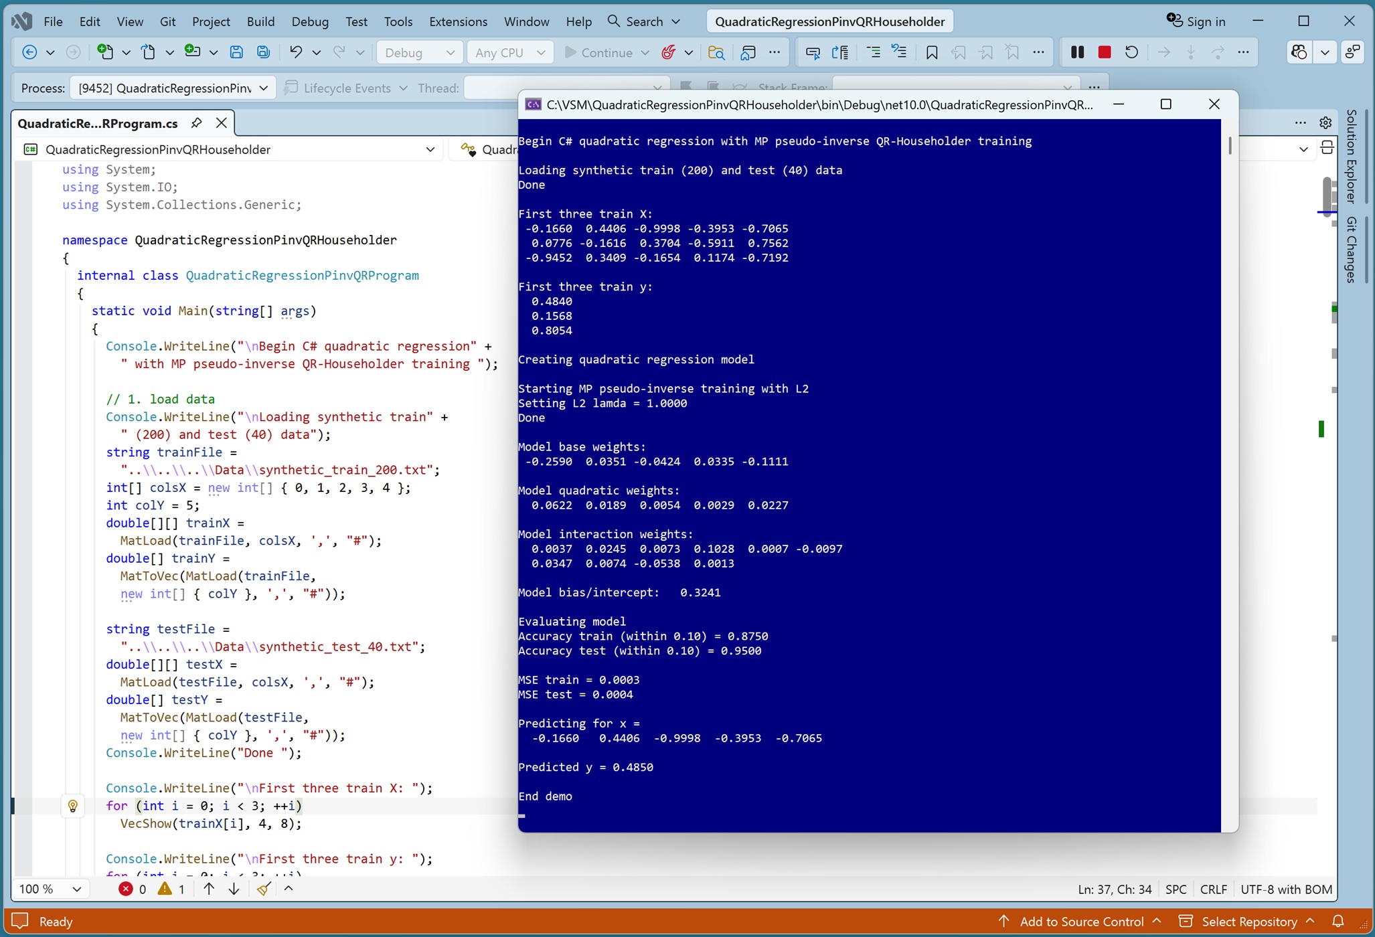
Task: Open the lightbulb quick actions icon
Action: pyautogui.click(x=73, y=806)
